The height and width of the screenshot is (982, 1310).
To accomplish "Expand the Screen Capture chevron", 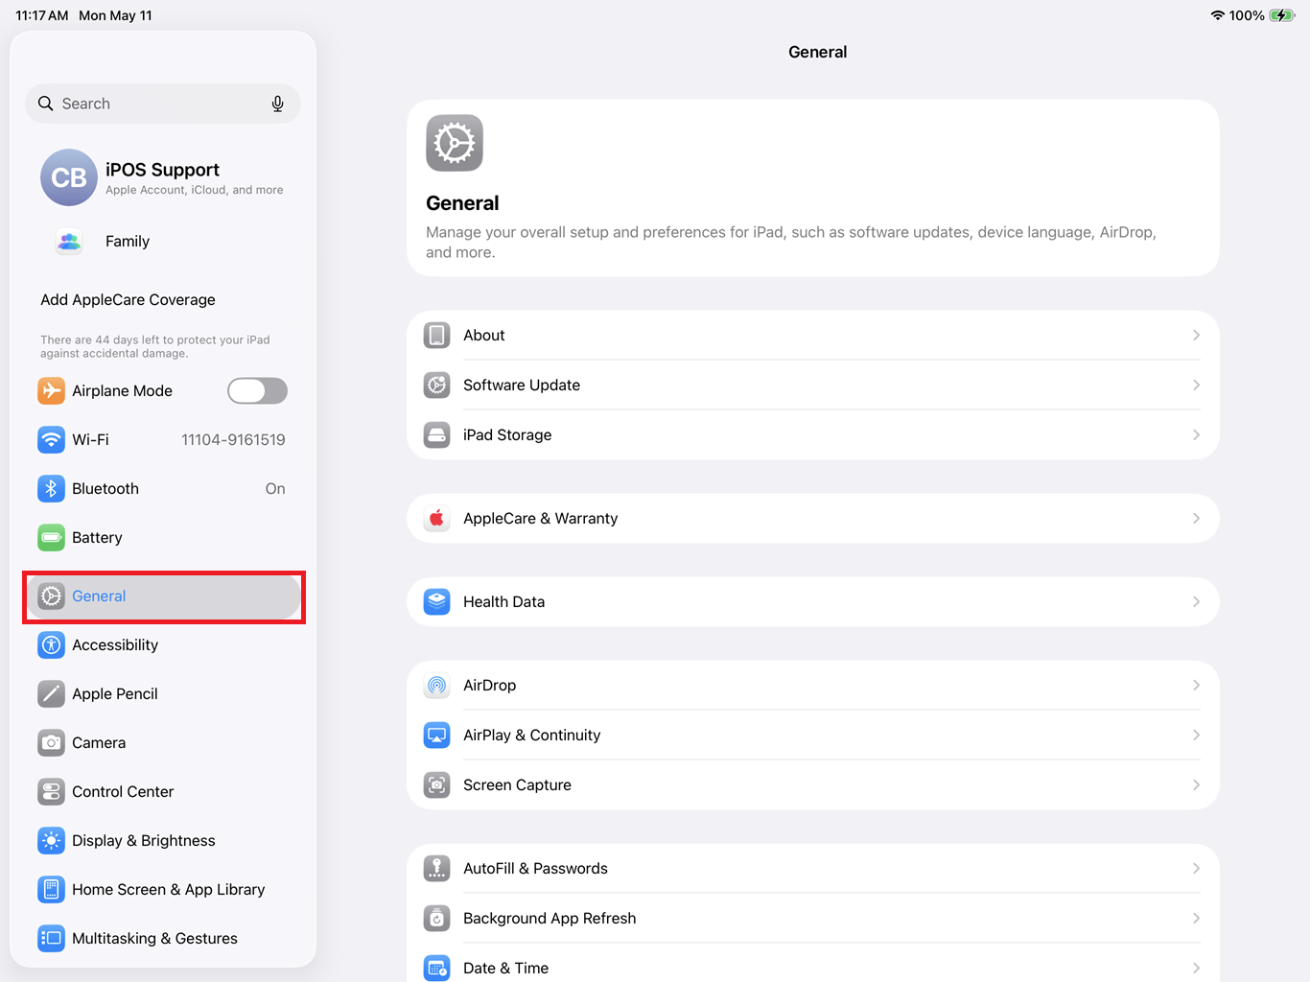I will pos(1196,784).
